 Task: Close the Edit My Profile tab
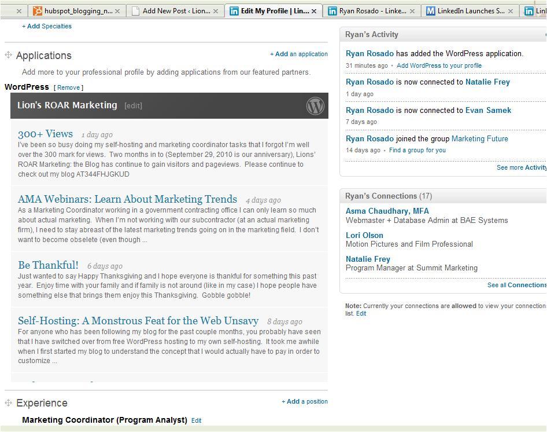[314, 11]
